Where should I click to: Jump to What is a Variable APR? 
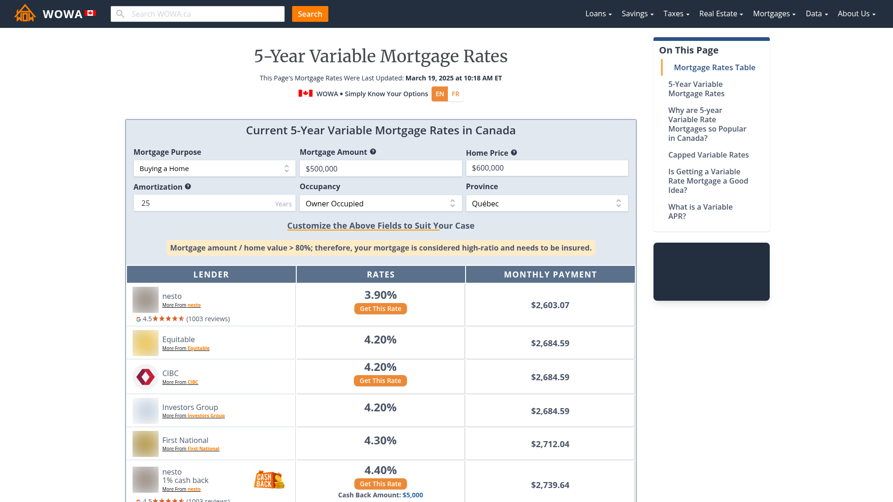700,211
